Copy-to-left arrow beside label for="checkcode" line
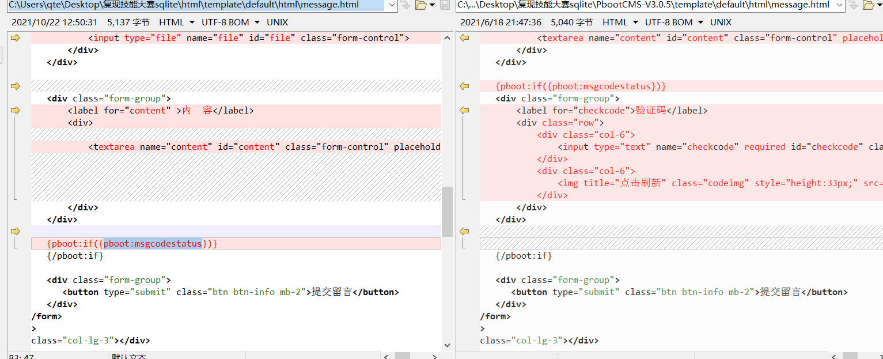 (x=464, y=111)
